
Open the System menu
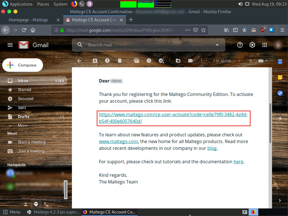60,4
